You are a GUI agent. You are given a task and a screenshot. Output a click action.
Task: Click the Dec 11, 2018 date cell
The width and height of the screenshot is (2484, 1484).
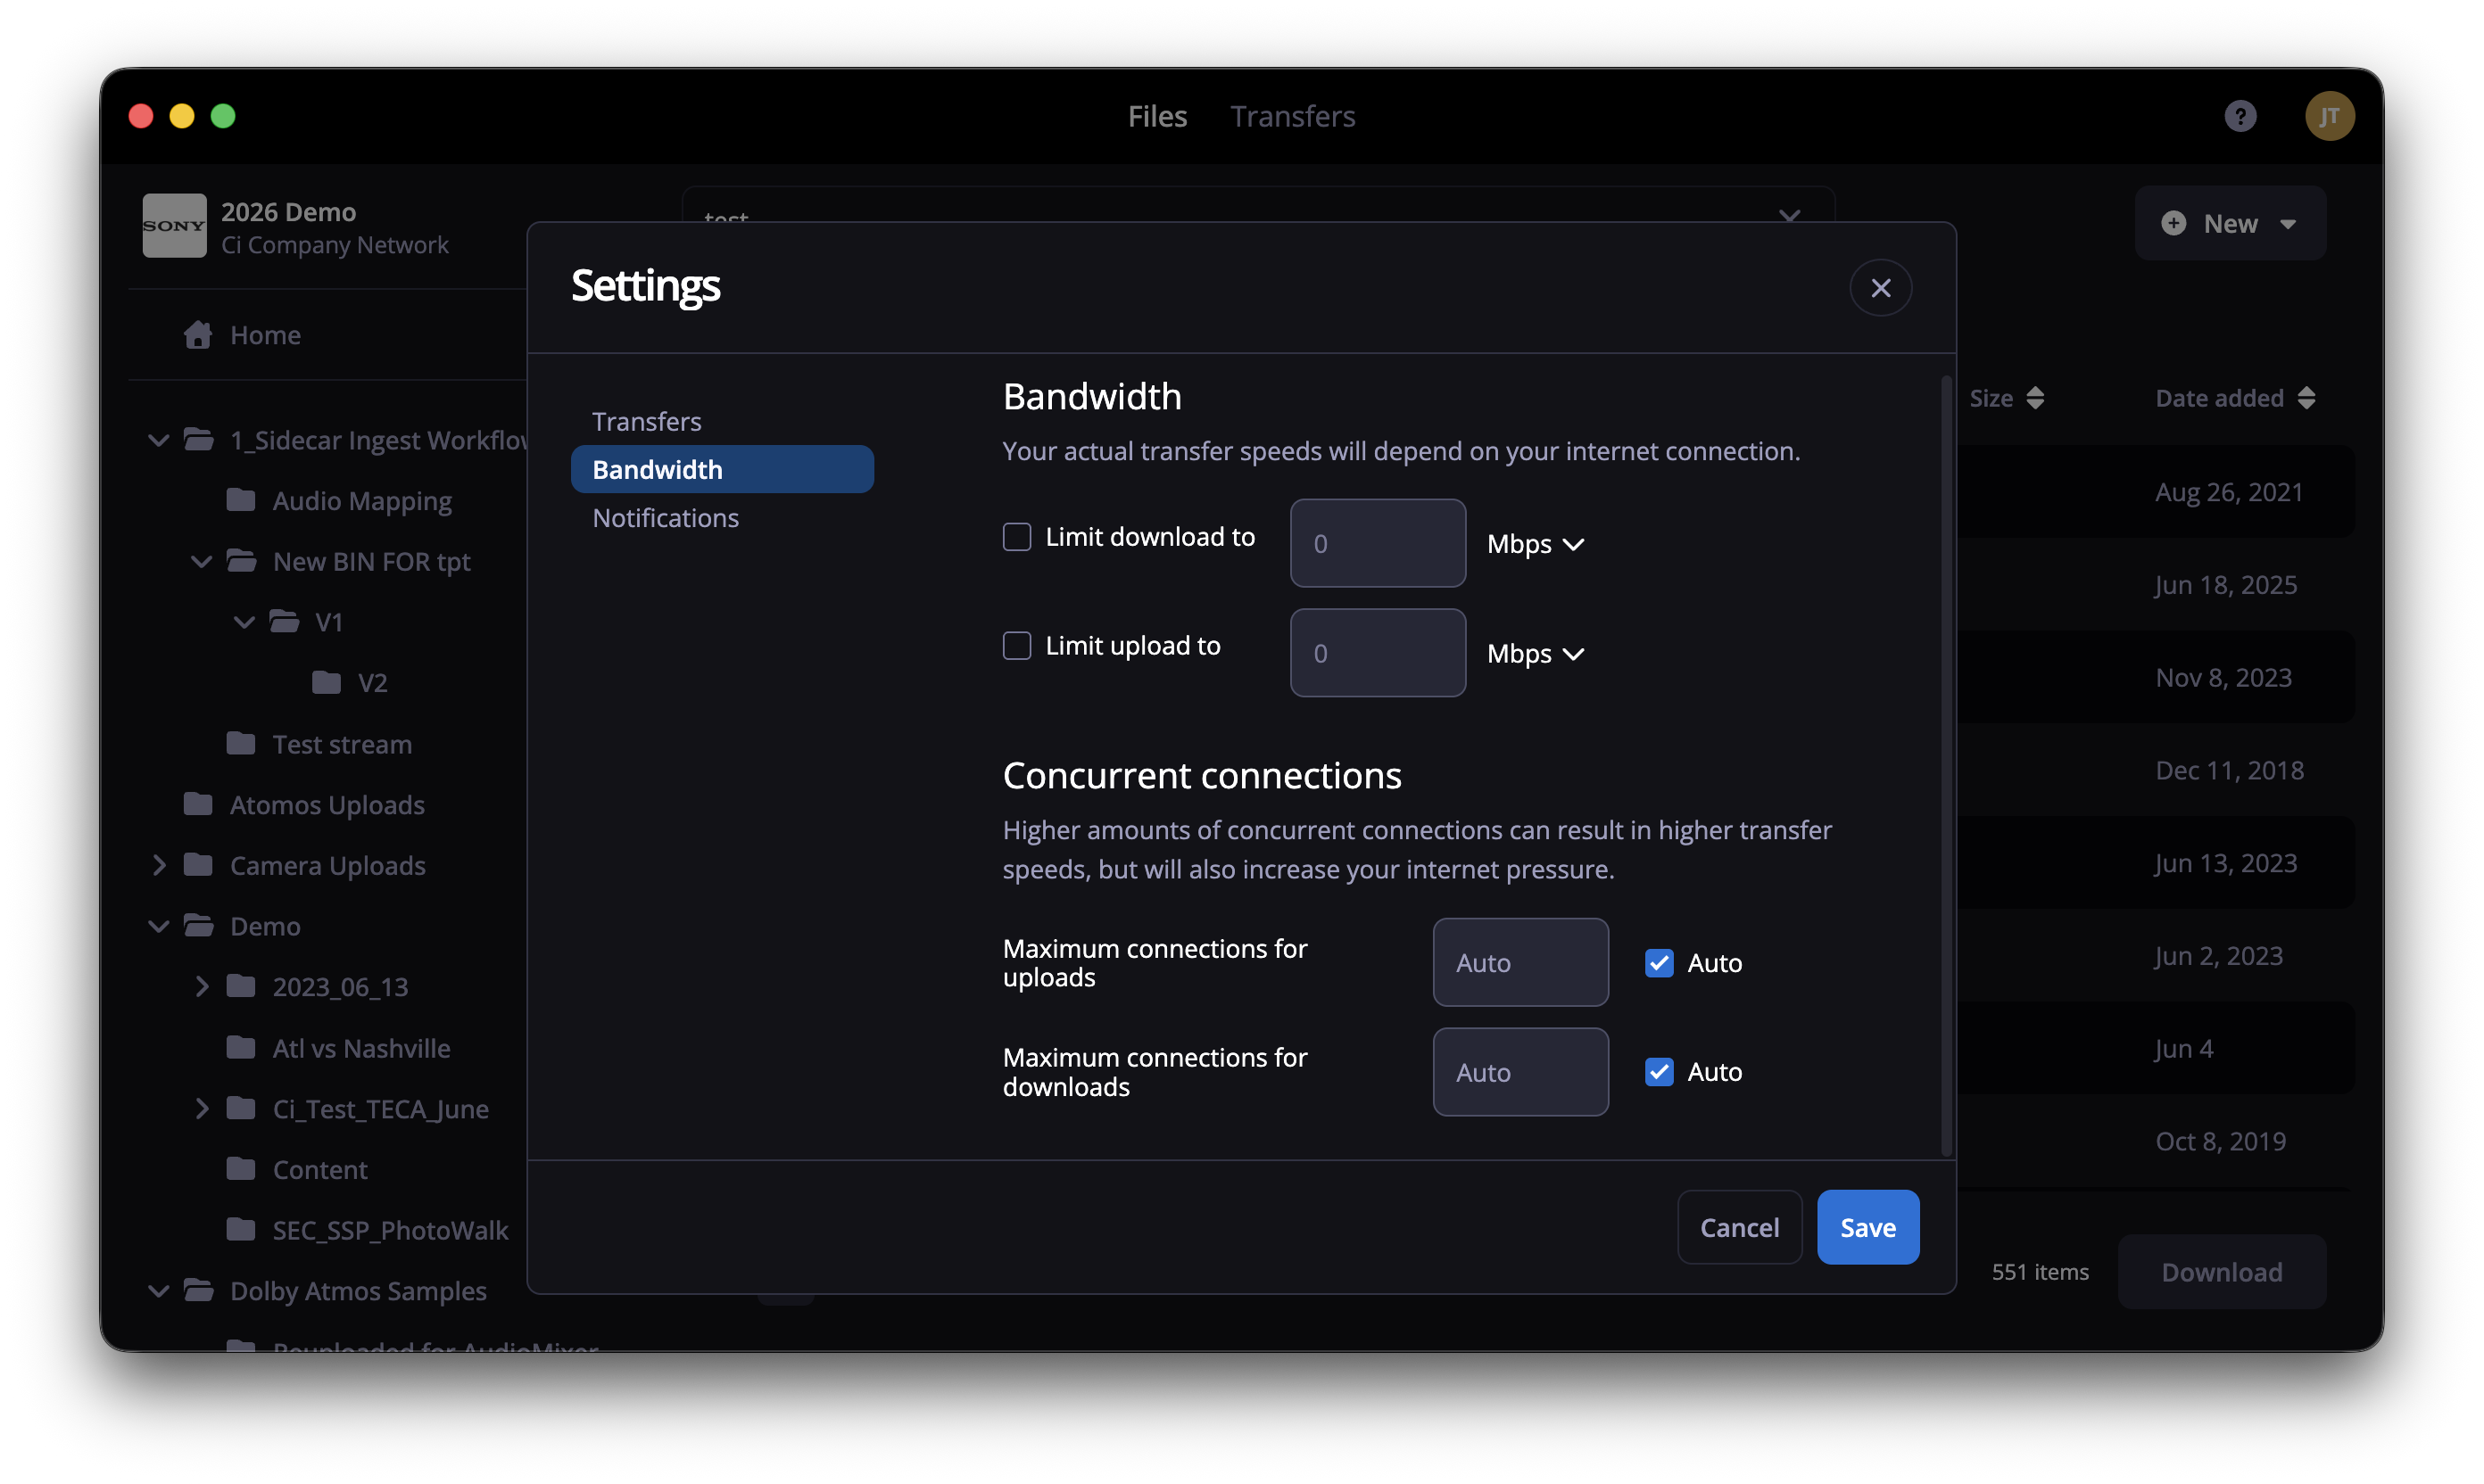click(2229, 770)
